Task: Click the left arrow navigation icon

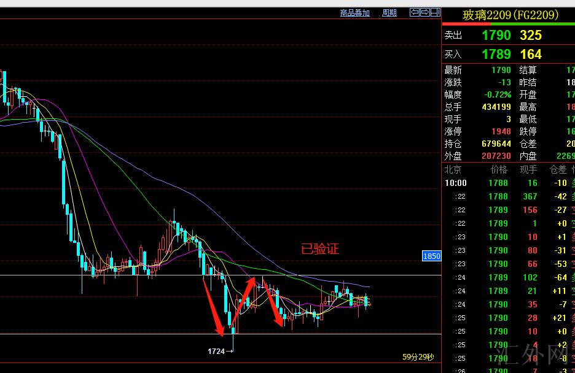Action: coord(415,12)
